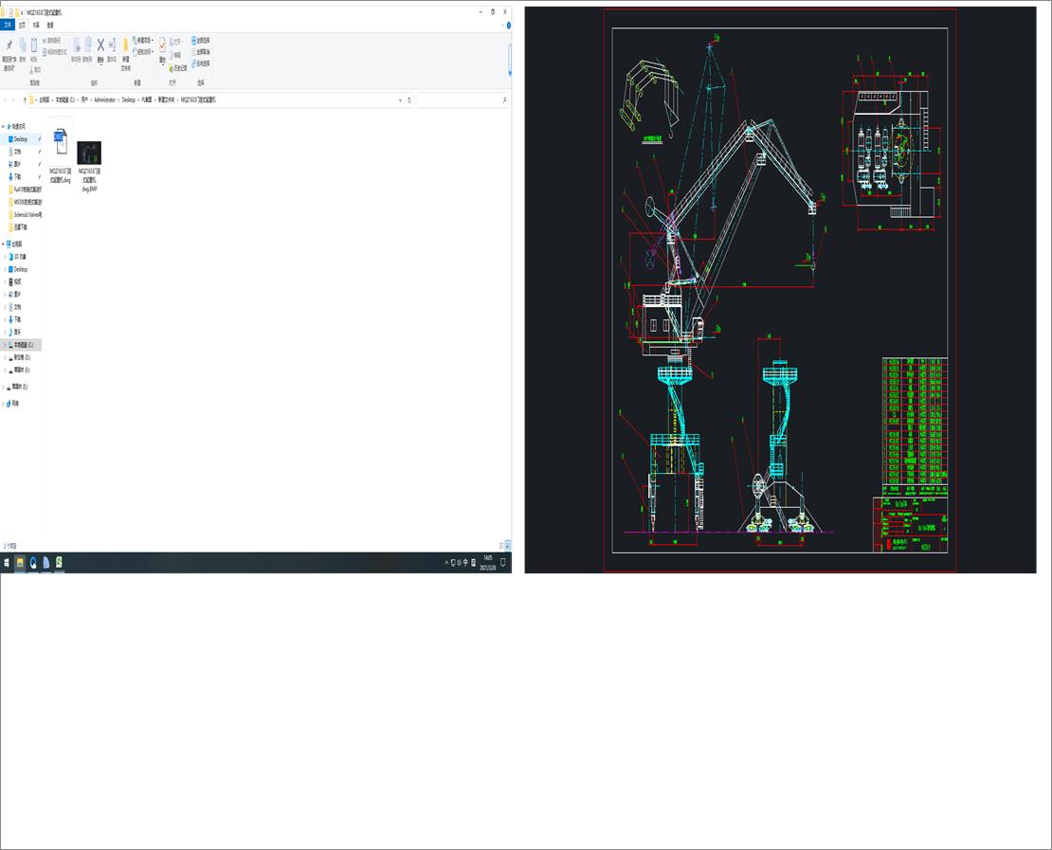Image resolution: width=1052 pixels, height=850 pixels.
Task: Open the address bar dropdown arrow
Action: pyautogui.click(x=400, y=99)
